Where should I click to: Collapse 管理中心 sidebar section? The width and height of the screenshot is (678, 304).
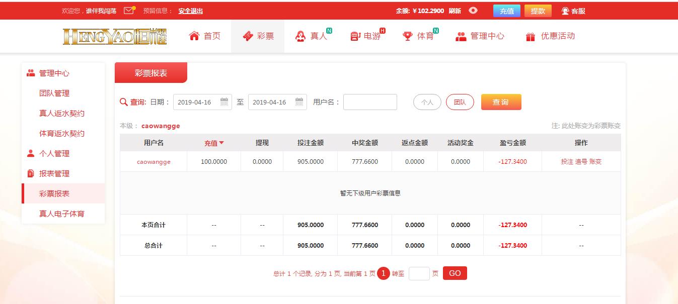54,73
